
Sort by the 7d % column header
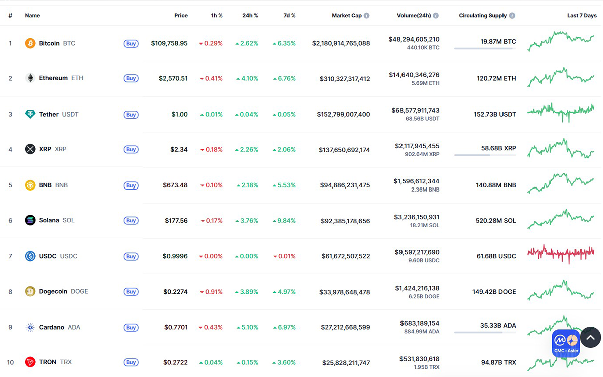pyautogui.click(x=289, y=16)
